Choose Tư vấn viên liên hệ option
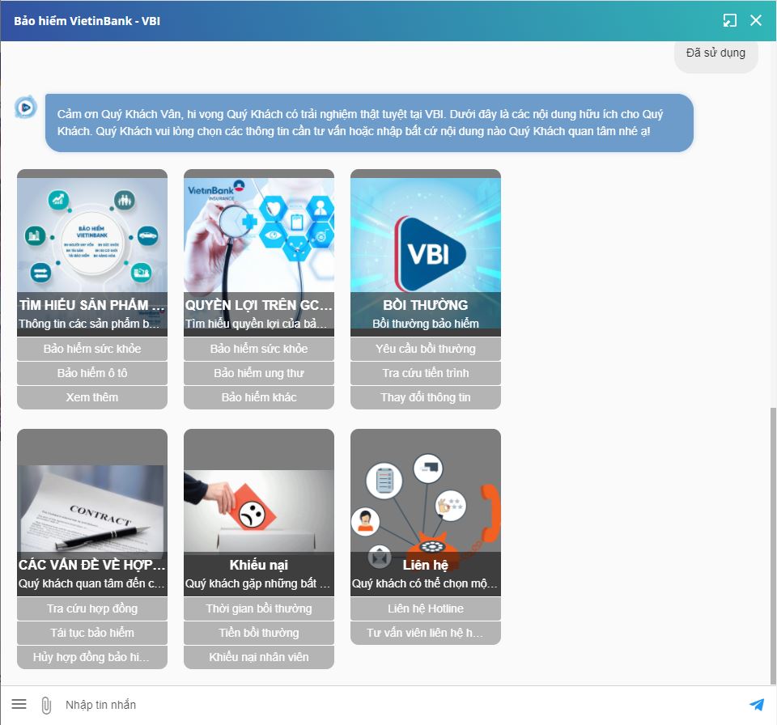Screen dimensions: 777x725 coord(426,633)
